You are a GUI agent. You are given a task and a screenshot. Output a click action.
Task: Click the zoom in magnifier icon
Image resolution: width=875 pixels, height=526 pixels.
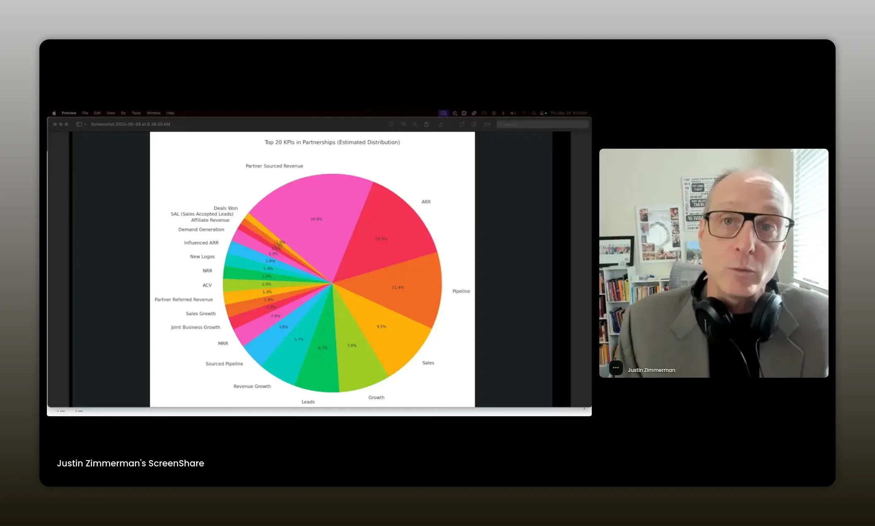(x=415, y=124)
